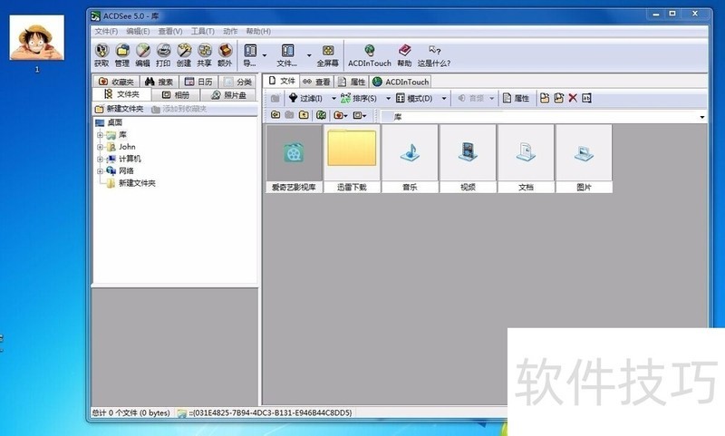Expand the 库 tree node
Screen dimensions: 725x436
coord(100,135)
